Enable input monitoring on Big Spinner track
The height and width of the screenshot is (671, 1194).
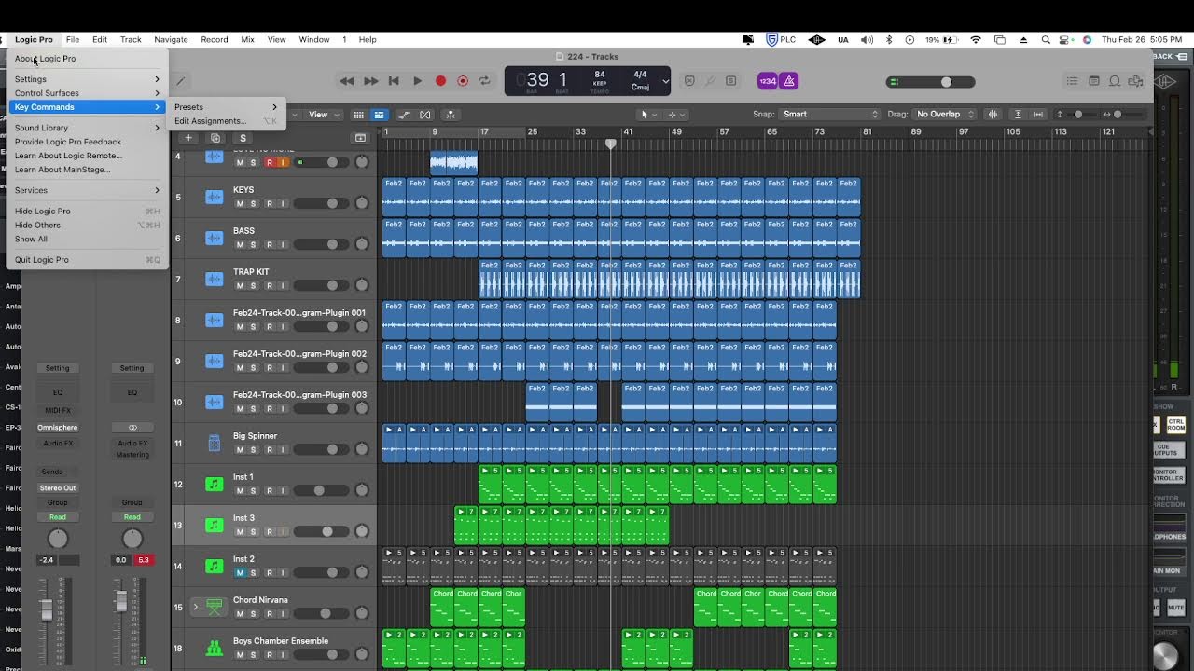(283, 449)
